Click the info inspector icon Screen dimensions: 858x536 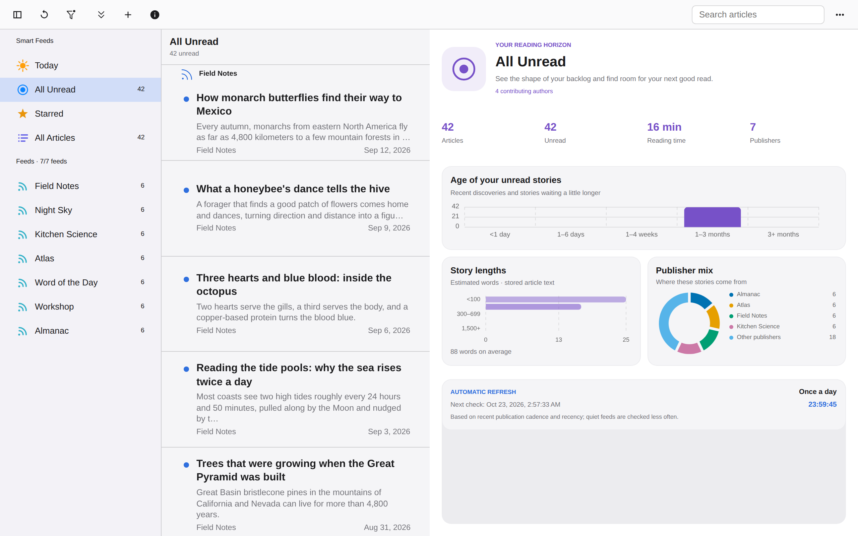155,14
